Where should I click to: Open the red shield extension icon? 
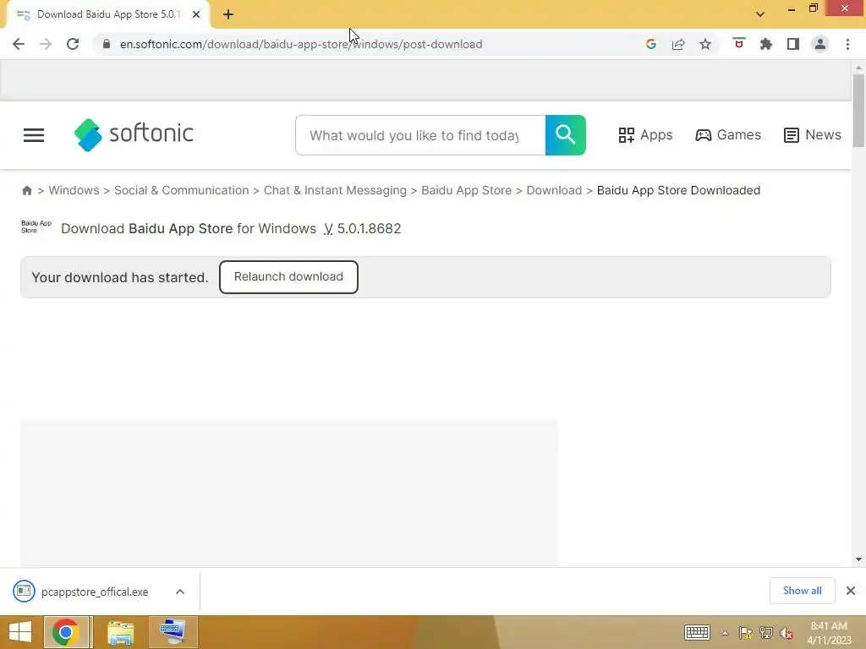coord(739,44)
